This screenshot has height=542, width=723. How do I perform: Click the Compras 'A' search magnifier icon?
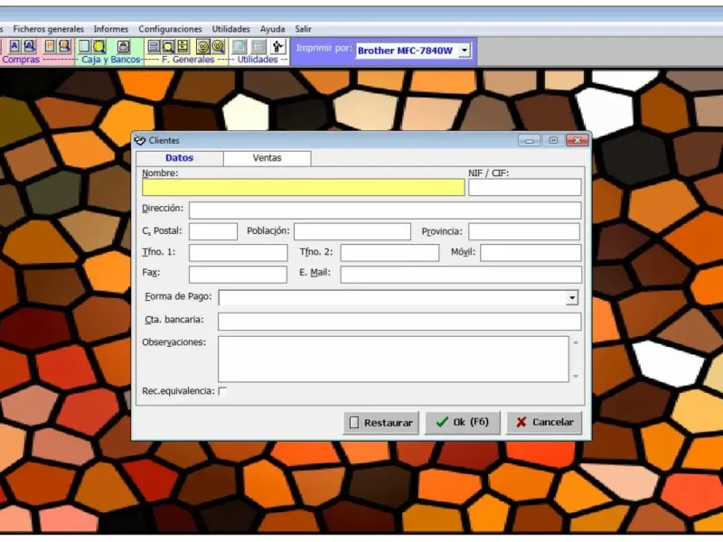point(30,46)
